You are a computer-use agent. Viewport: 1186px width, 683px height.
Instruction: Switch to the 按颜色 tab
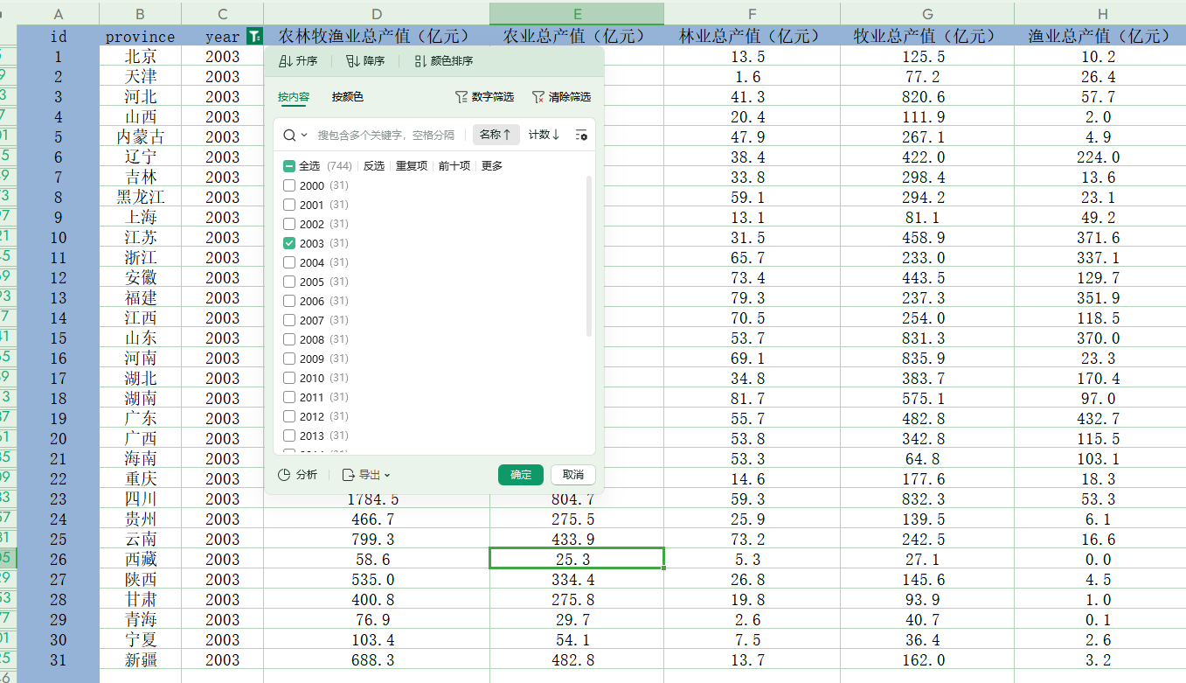347,97
